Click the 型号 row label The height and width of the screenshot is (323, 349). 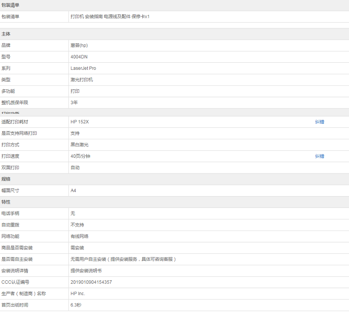6,57
